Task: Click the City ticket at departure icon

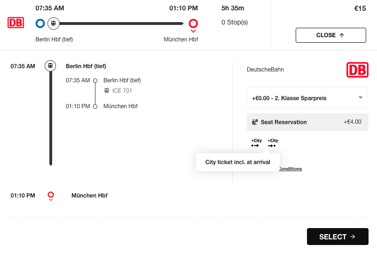Action: tap(257, 143)
